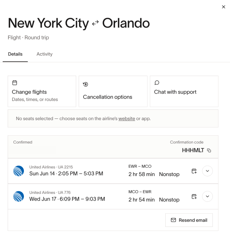
Task: Click 'United Airlines · UA 2215' label
Action: (51, 167)
